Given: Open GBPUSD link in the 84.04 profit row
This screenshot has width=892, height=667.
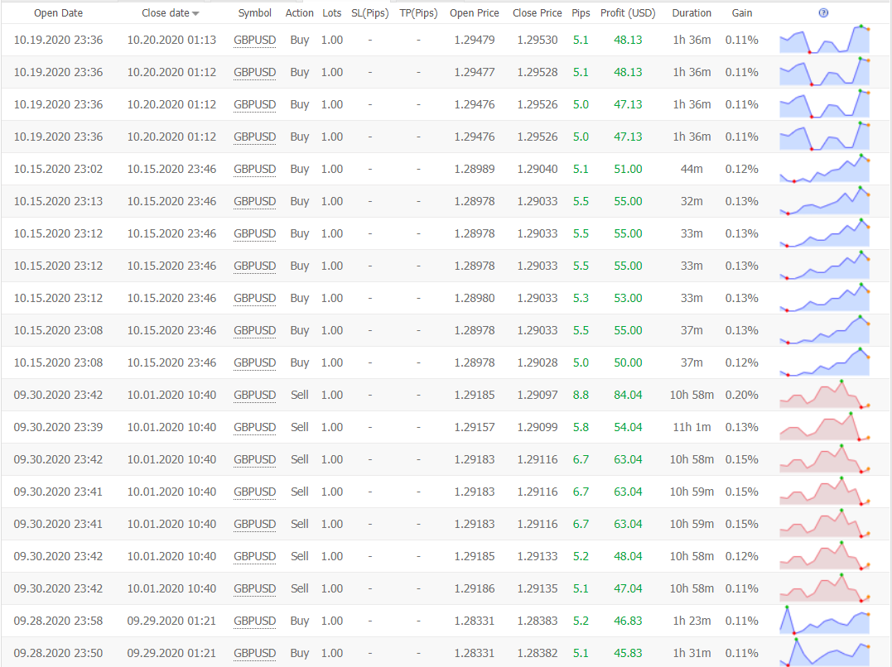Looking at the screenshot, I should [254, 396].
